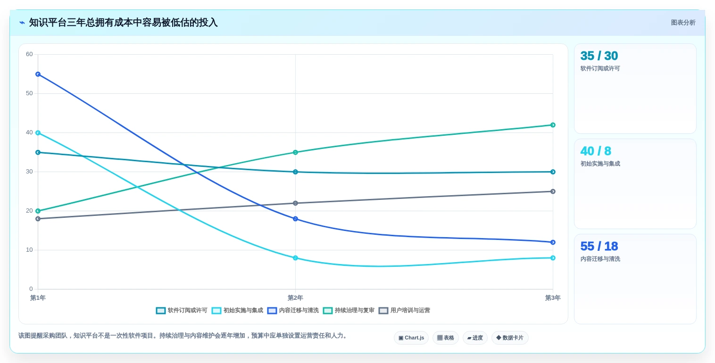
Task: Click the 表格 tag pill
Action: pyautogui.click(x=446, y=338)
